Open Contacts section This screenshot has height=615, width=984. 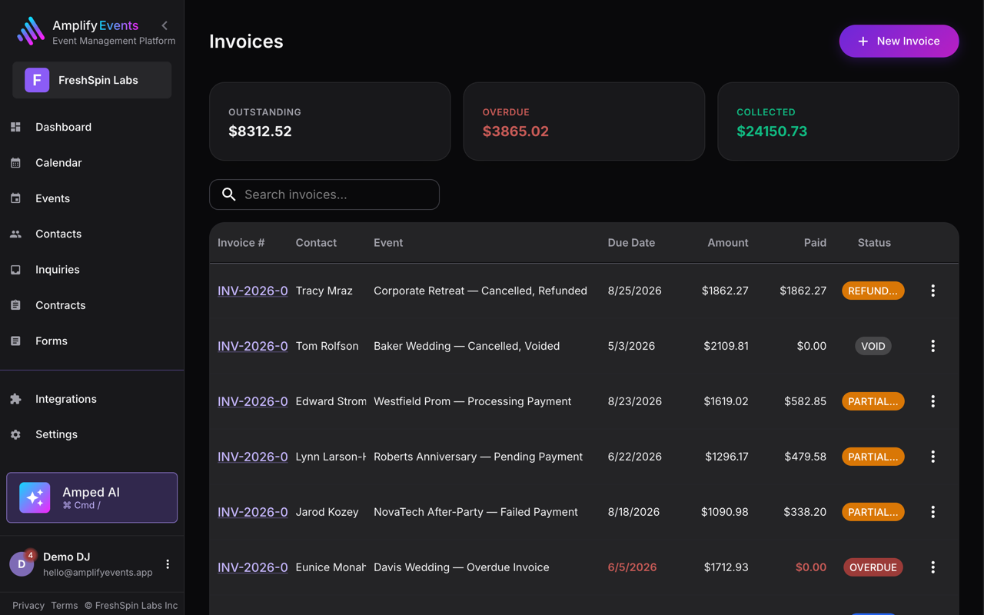(x=91, y=234)
